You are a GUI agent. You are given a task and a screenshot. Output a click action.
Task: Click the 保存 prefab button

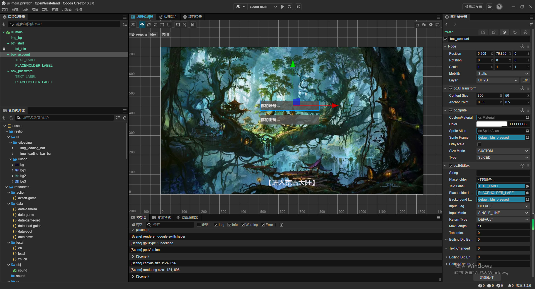pos(153,34)
